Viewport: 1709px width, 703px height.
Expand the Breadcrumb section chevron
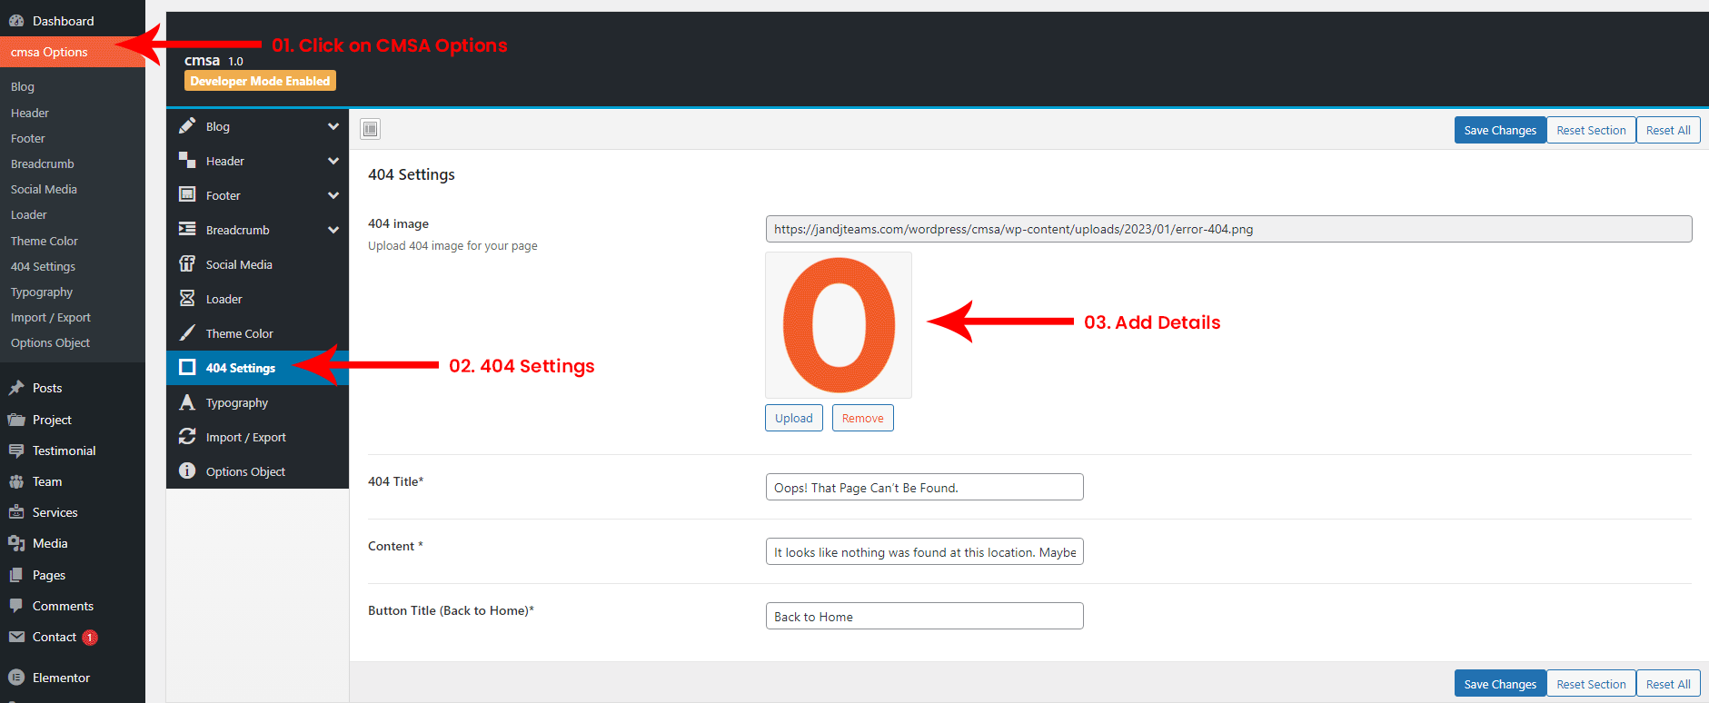click(333, 230)
